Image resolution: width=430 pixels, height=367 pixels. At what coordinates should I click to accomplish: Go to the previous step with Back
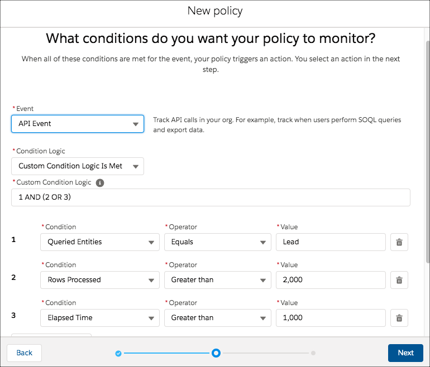click(25, 352)
